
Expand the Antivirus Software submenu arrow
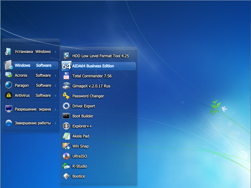[x=56, y=96]
